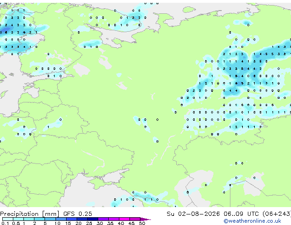Click the '25' legend scale label
This screenshot has width=291, height=225.
pyautogui.click(x=89, y=223)
